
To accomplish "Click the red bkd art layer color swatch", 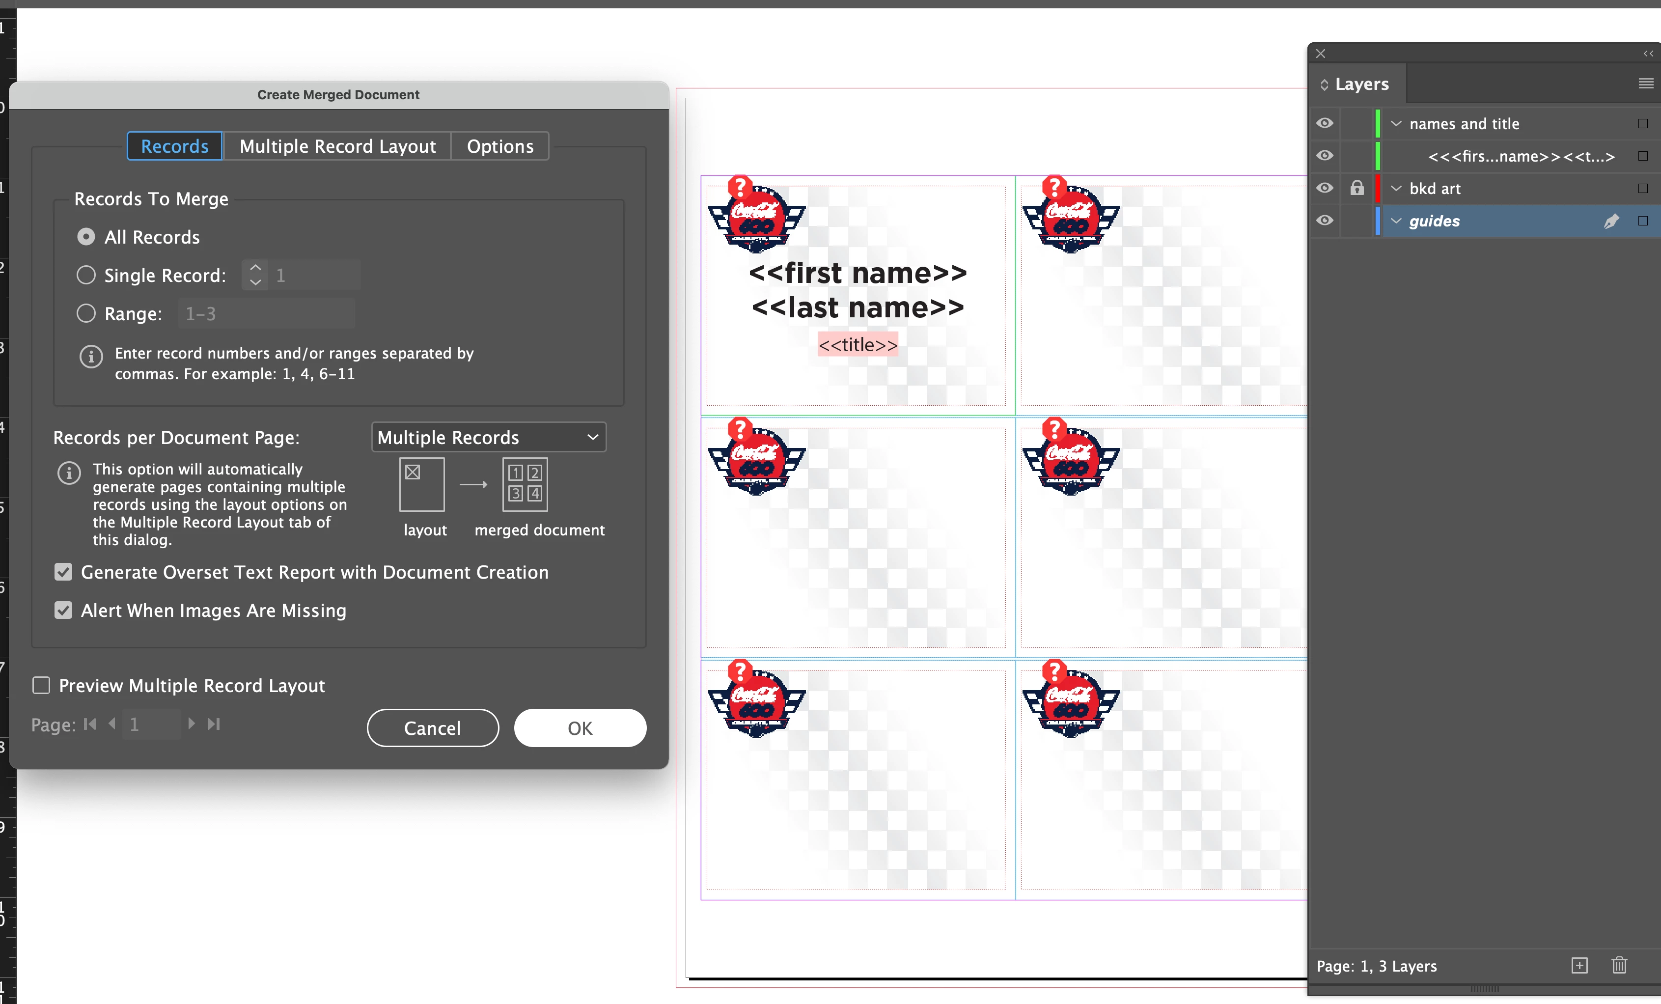I will tap(1378, 188).
